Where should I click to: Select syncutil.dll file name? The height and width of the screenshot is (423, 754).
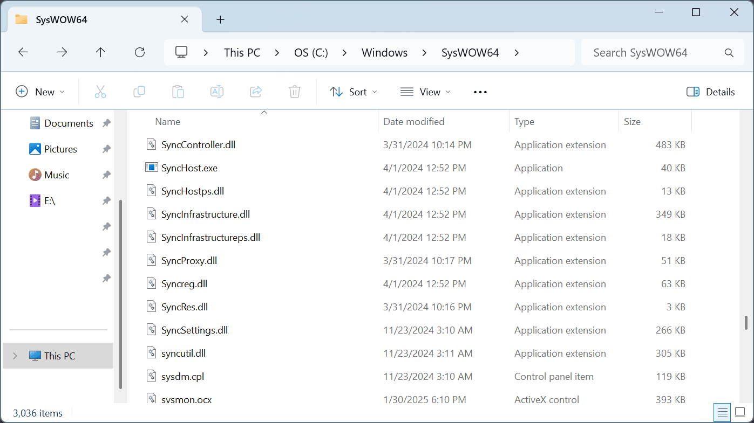coord(183,353)
